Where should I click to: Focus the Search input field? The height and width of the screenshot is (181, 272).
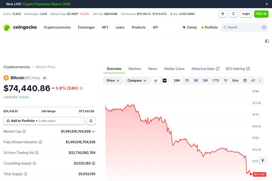pos(245,28)
